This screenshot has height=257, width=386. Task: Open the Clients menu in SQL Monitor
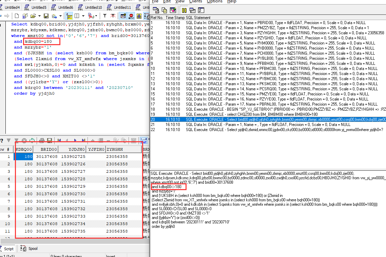[x=195, y=1]
